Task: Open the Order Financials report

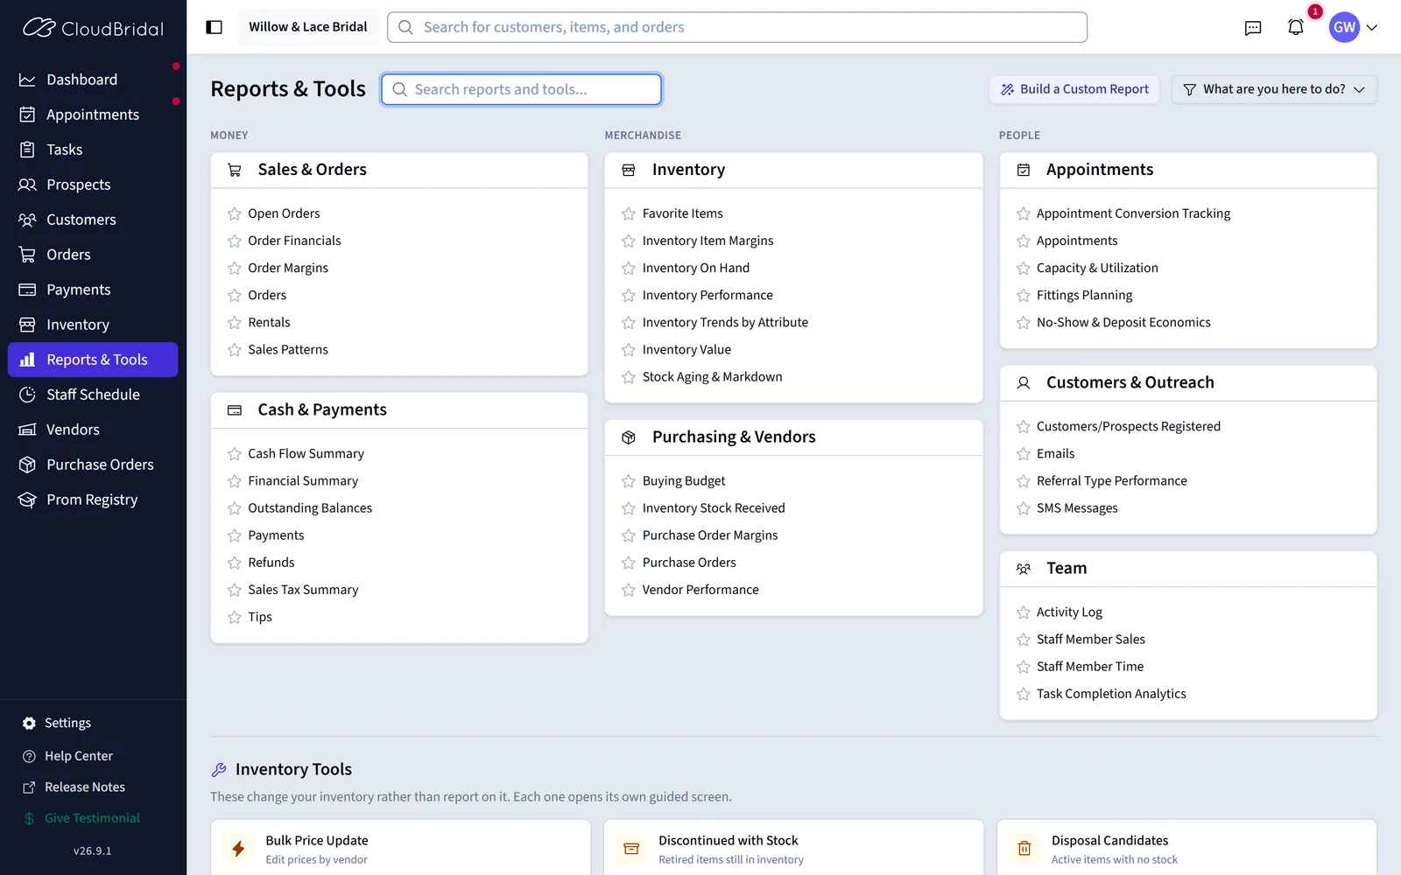Action: click(x=294, y=241)
